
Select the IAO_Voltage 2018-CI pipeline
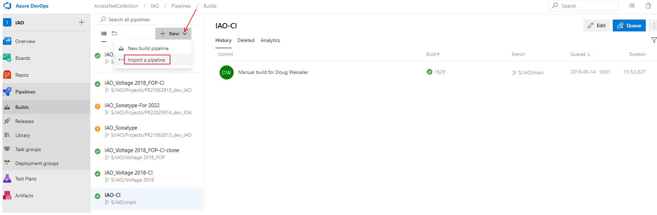(x=147, y=176)
